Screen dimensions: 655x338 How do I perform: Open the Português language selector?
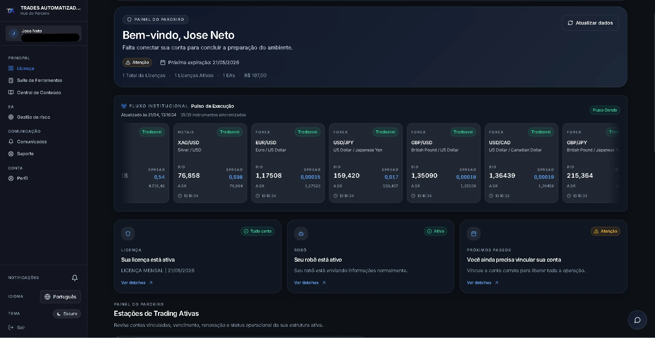click(x=60, y=297)
